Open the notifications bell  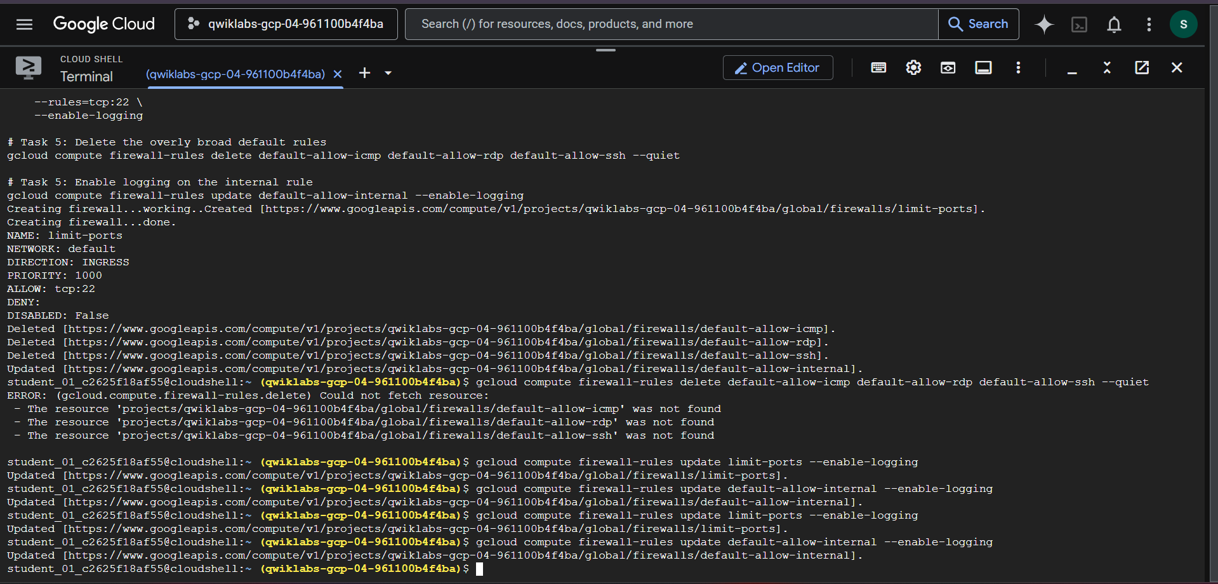[x=1114, y=24]
